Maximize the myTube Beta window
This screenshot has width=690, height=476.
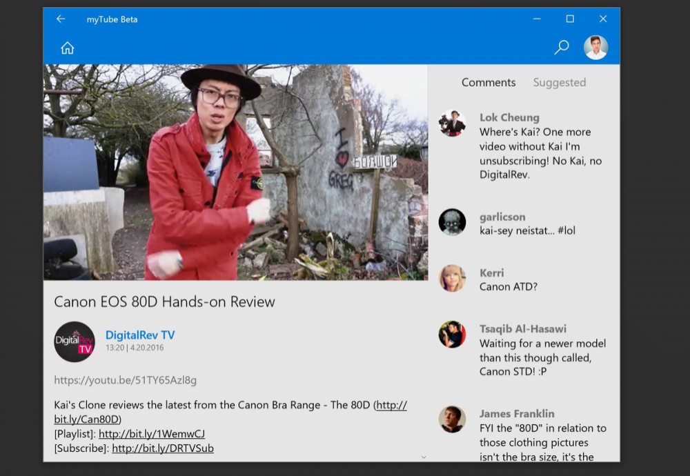[x=570, y=19]
